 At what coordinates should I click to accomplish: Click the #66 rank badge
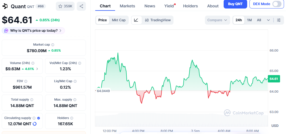click(41, 7)
